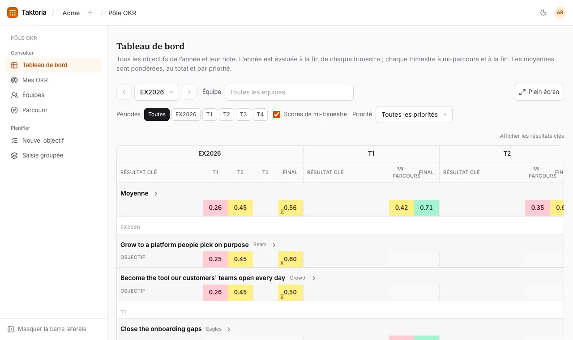The width and height of the screenshot is (573, 340).
Task: Open the Pôle OKR breadcrumb
Action: click(122, 13)
